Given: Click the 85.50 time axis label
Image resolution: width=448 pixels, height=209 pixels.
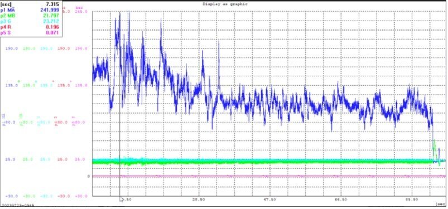Looking at the screenshot, I should point(412,200).
